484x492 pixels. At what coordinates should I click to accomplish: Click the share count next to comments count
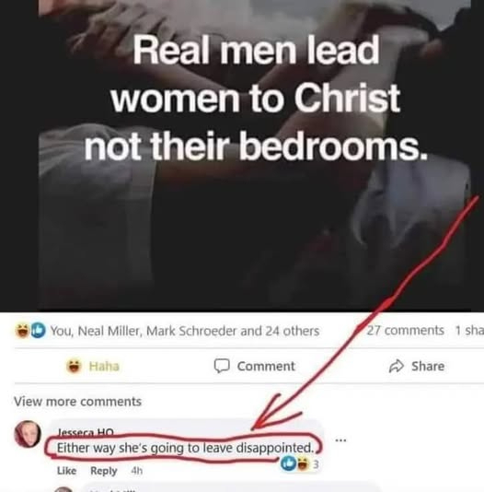tap(469, 331)
